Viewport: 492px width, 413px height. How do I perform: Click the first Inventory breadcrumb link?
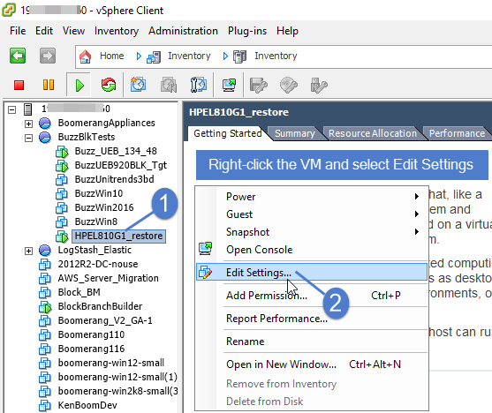coord(189,56)
